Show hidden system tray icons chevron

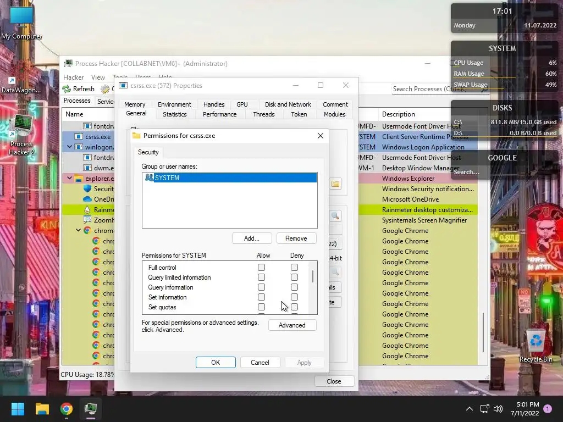coord(470,409)
